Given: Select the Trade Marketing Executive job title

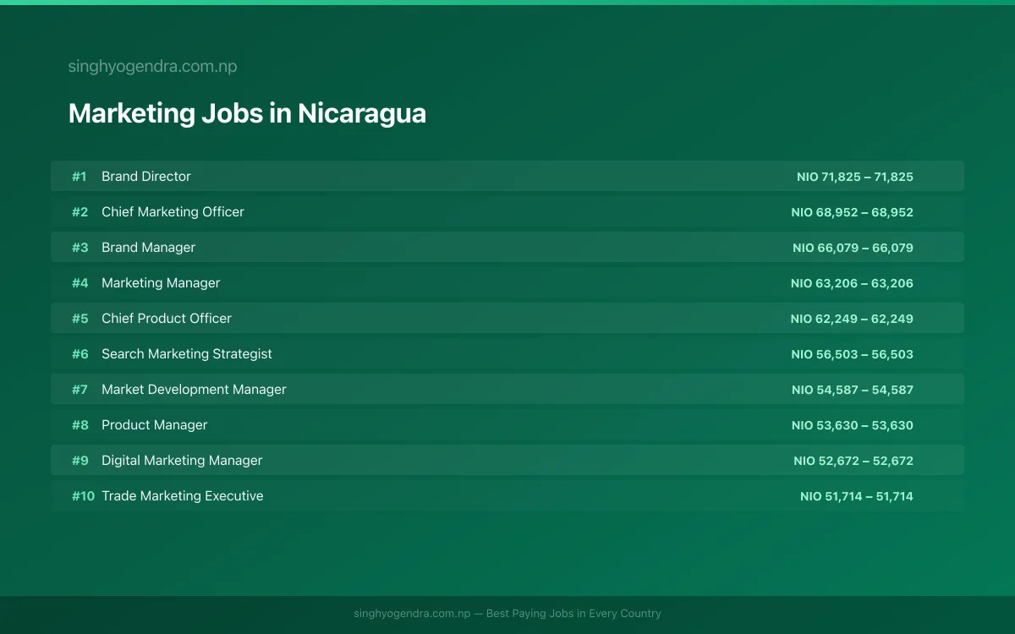Looking at the screenshot, I should click(x=182, y=496).
